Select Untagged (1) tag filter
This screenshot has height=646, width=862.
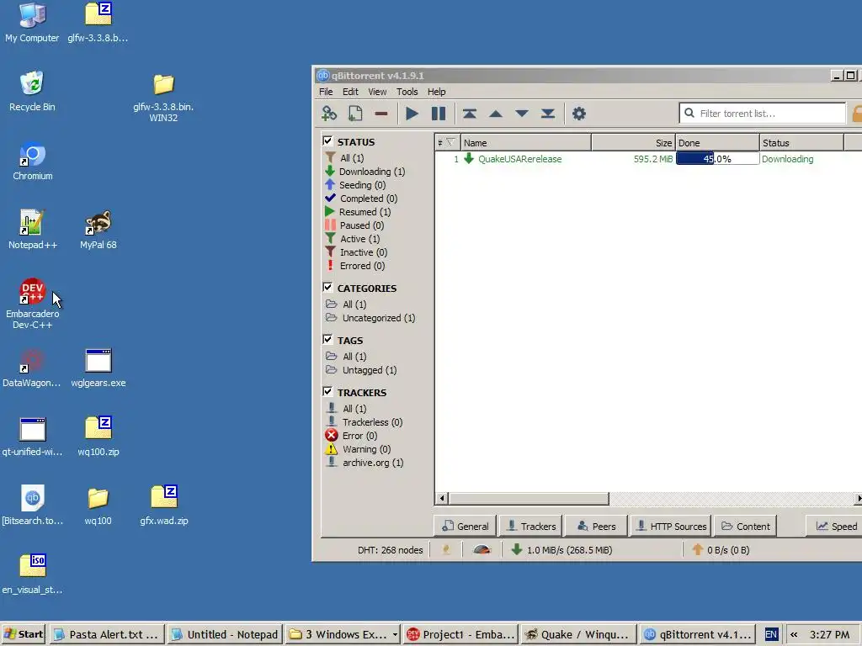click(x=361, y=370)
